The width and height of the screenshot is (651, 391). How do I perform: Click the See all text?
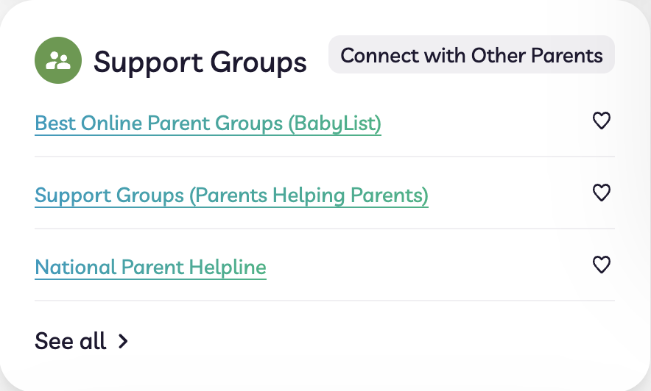71,341
